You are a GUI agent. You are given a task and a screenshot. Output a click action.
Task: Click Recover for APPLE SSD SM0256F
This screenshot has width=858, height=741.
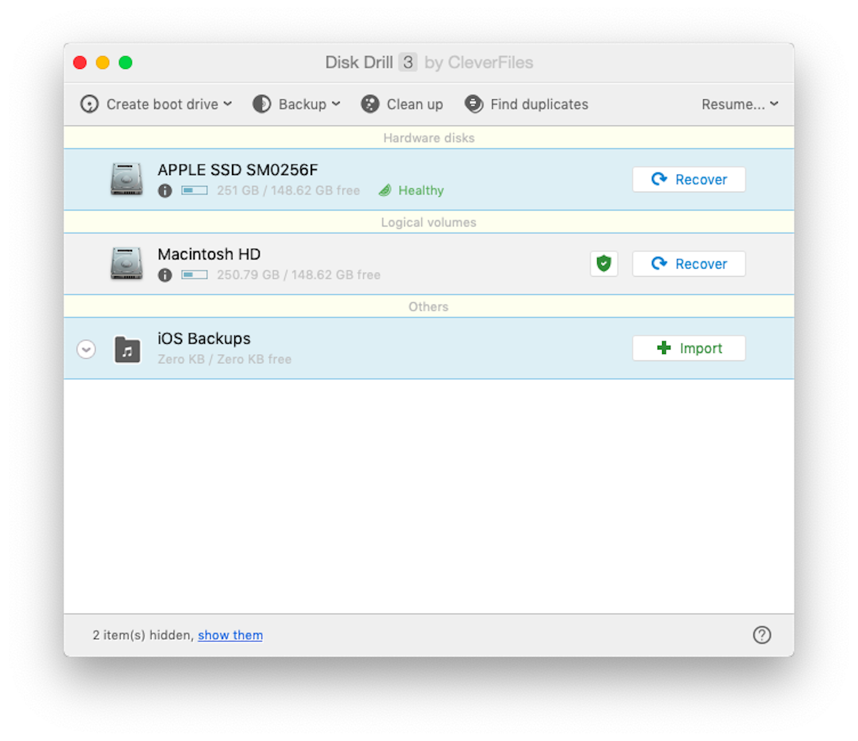point(689,179)
